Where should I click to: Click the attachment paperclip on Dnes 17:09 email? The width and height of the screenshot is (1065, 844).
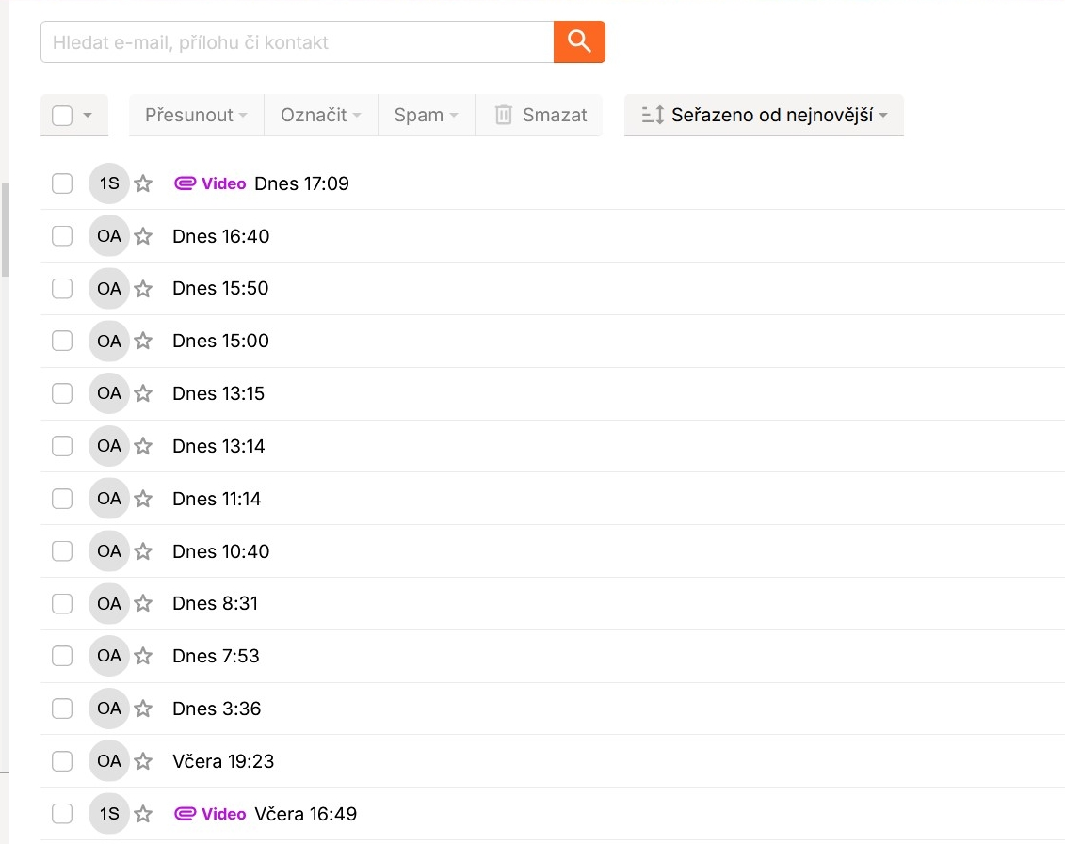click(185, 183)
